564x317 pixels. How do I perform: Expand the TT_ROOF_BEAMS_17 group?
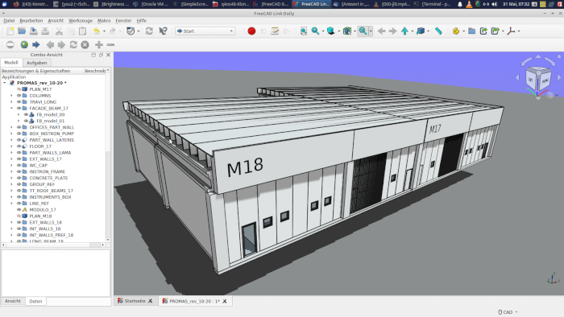coord(11,191)
